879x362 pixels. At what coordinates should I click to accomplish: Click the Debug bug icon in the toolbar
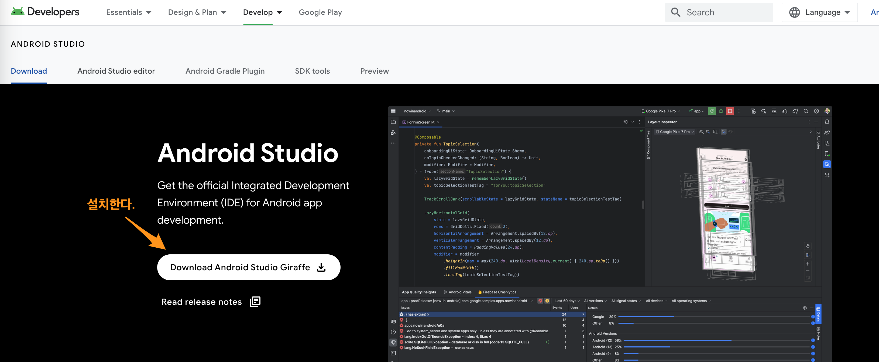point(721,111)
